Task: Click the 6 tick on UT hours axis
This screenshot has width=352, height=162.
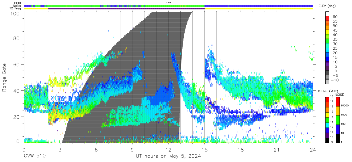Action: 96,149
